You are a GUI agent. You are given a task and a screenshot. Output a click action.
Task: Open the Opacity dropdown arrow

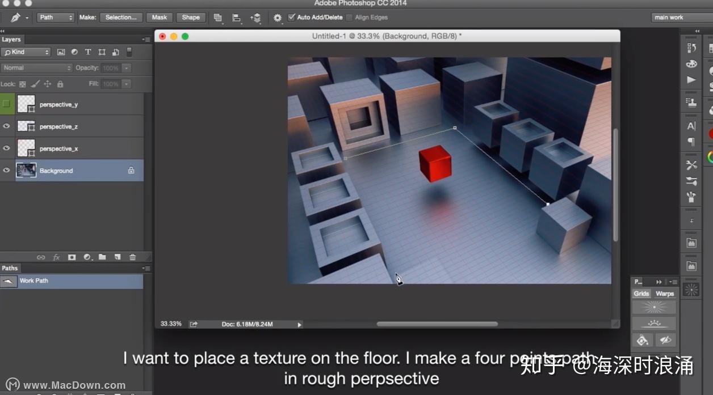click(126, 67)
